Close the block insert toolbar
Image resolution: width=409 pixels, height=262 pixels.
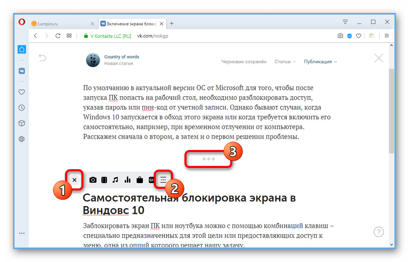coord(74,180)
